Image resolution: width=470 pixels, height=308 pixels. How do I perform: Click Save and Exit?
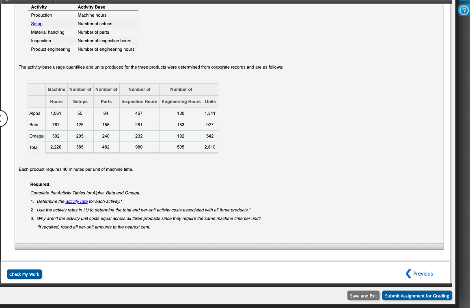[x=363, y=295]
